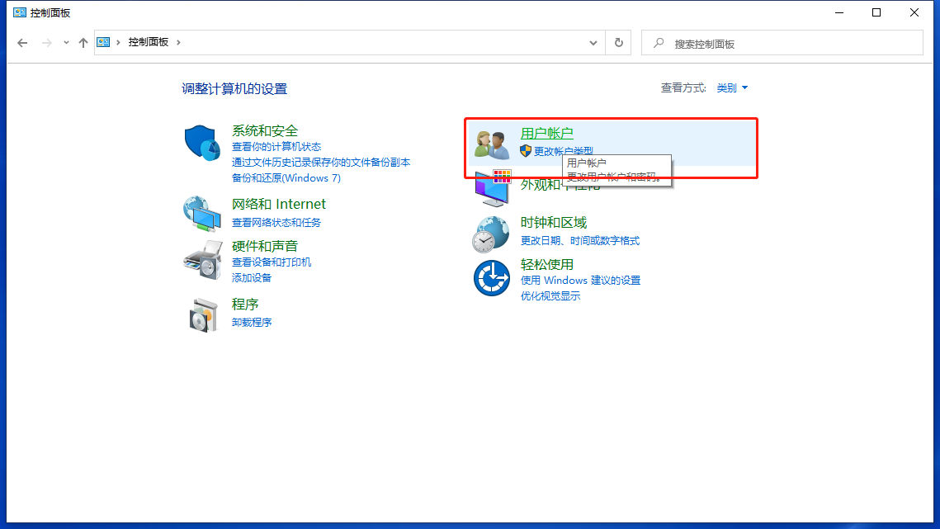Click the 时钟和区域 clock icon
Screen dimensions: 940x529
[491, 233]
